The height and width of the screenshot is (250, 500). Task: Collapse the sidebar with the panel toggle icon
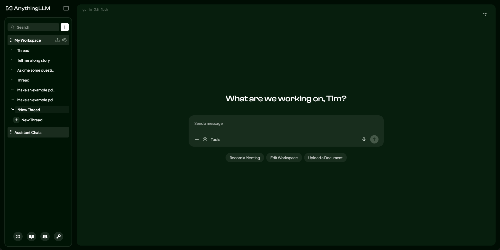tap(66, 8)
